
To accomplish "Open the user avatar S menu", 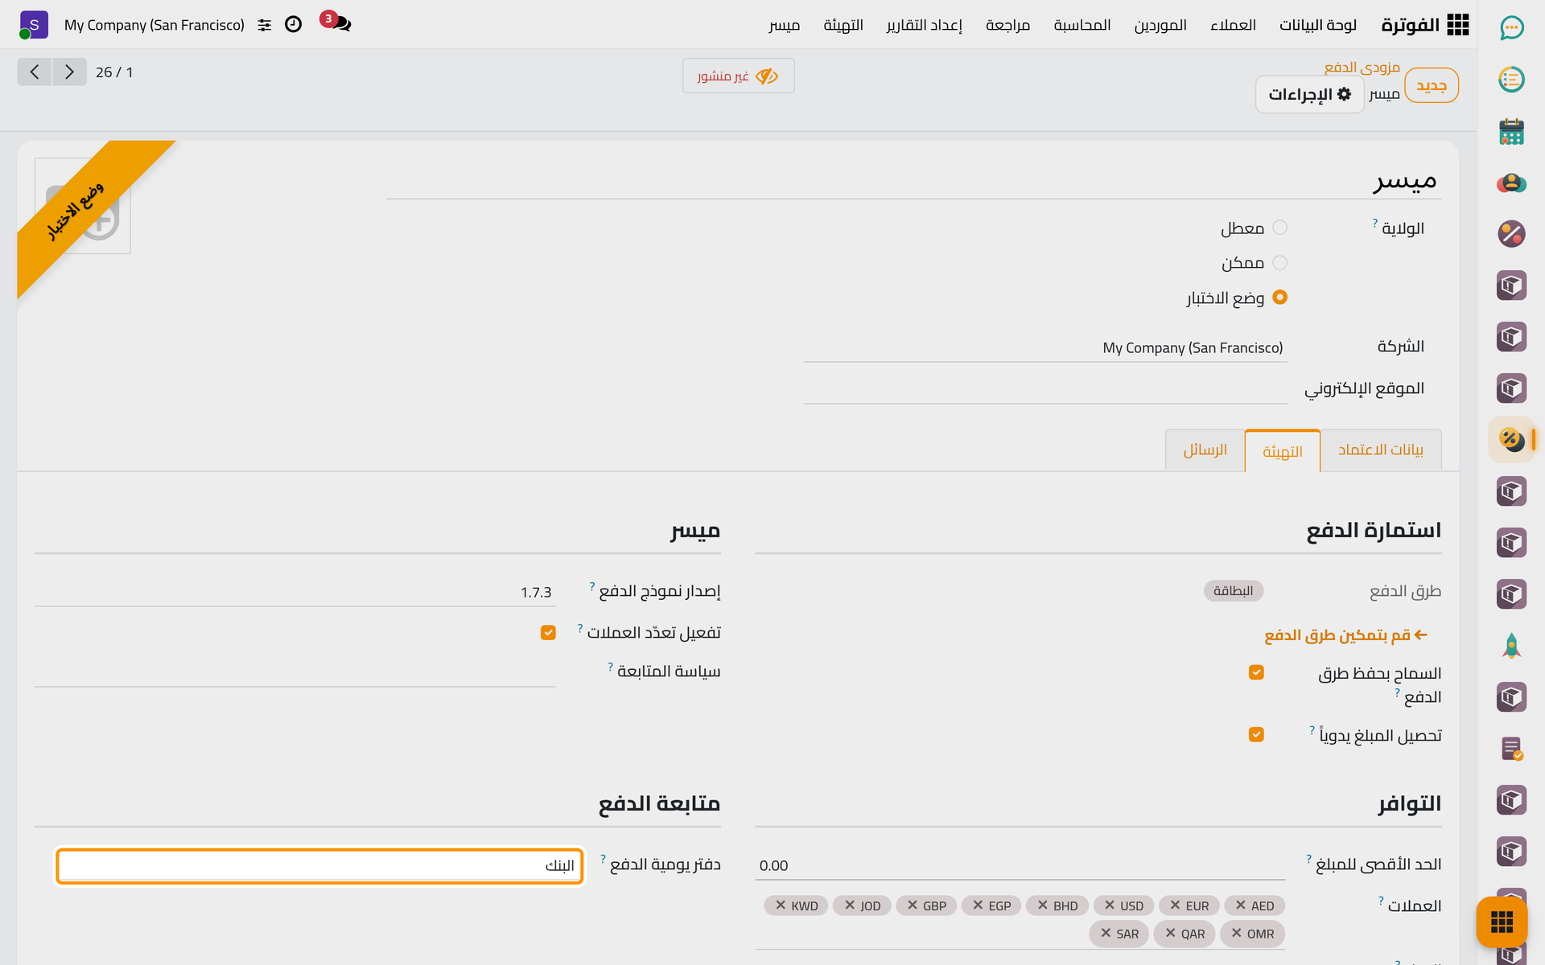I will pyautogui.click(x=33, y=25).
